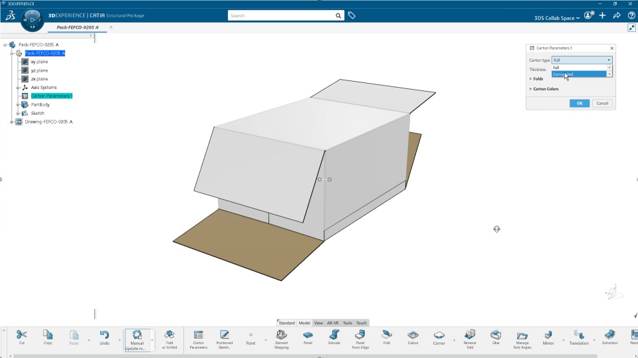Select the Extraction tool
The height and width of the screenshot is (358, 638).
coord(609,337)
